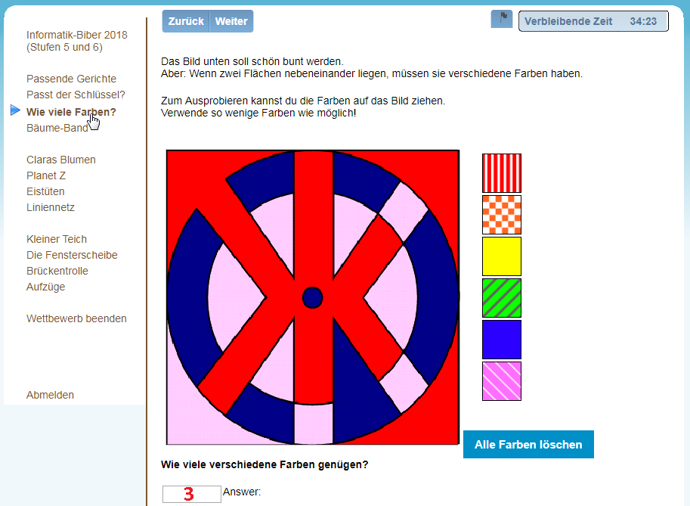Click the question Wie viele verschiedene Farben genügen?

click(x=265, y=464)
